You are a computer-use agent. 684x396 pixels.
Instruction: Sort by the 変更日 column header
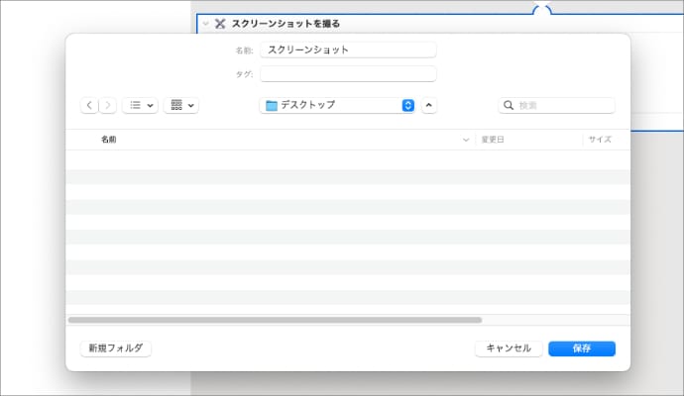(494, 141)
